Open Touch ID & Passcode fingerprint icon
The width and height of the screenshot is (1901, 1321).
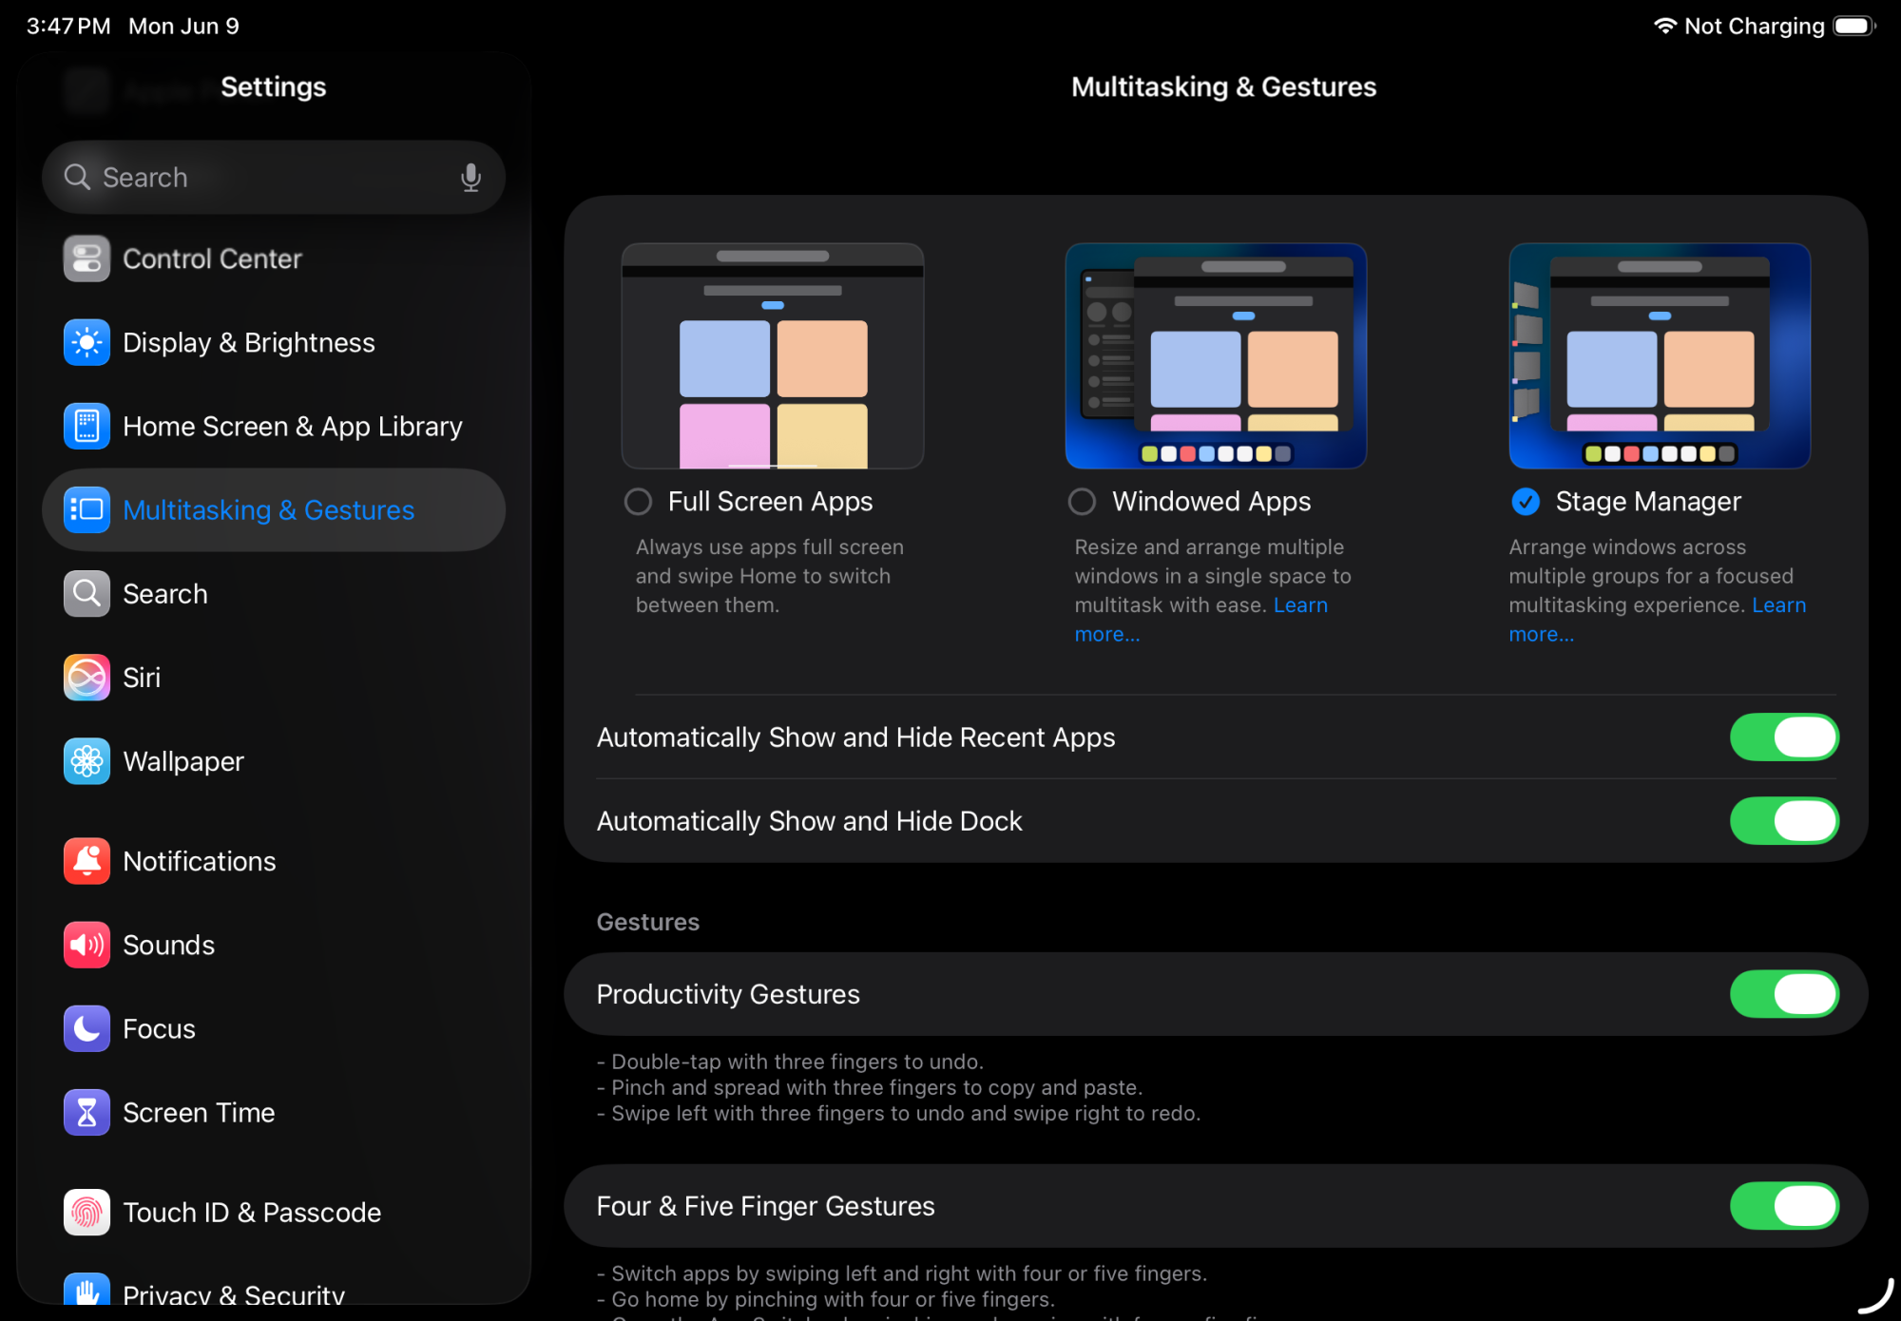[86, 1212]
